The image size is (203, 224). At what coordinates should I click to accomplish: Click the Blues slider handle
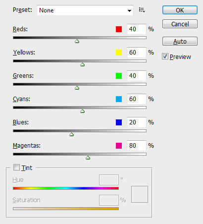click(x=71, y=134)
